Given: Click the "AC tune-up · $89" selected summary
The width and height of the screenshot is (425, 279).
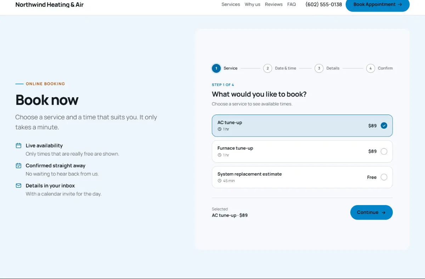Looking at the screenshot, I should 229,215.
